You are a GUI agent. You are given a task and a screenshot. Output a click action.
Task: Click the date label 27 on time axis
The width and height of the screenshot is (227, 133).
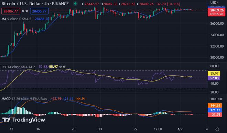click(x=136, y=129)
